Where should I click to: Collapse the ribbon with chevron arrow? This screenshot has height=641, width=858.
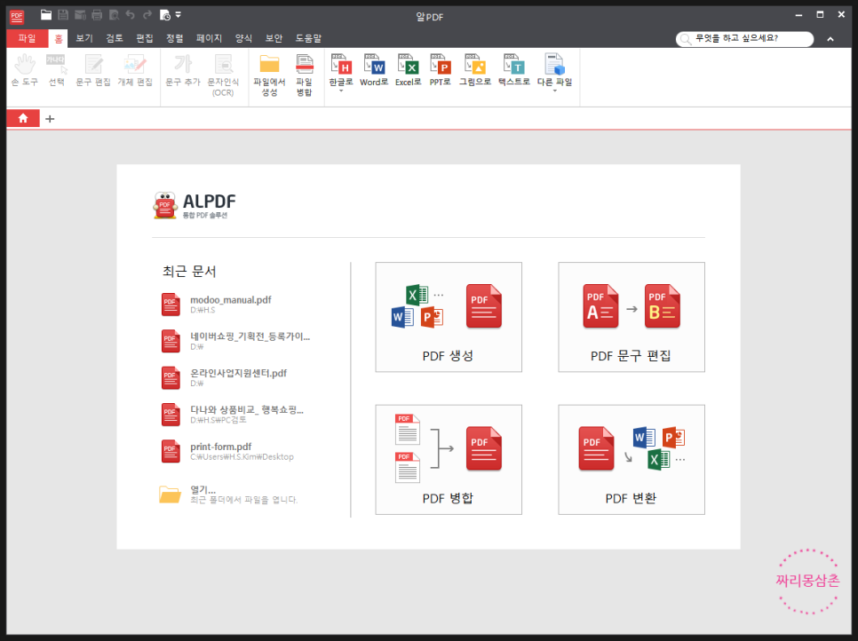pyautogui.click(x=830, y=39)
